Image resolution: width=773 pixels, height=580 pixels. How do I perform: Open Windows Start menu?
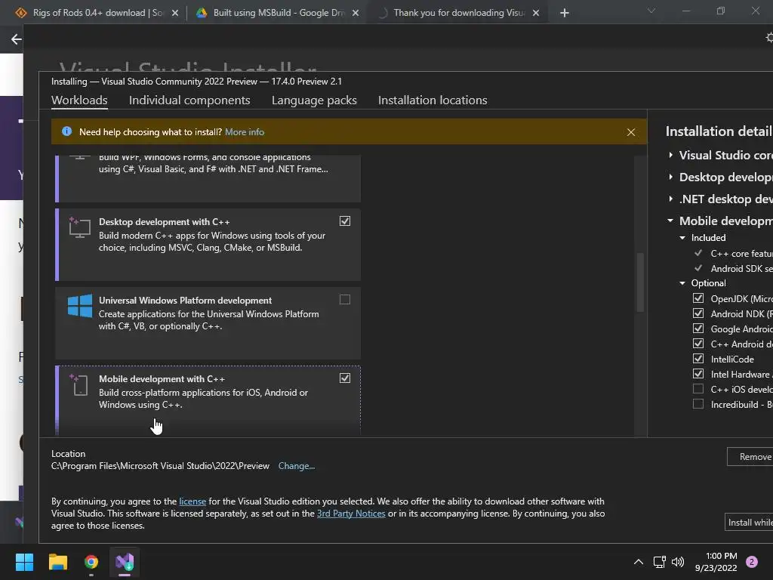[x=24, y=562]
